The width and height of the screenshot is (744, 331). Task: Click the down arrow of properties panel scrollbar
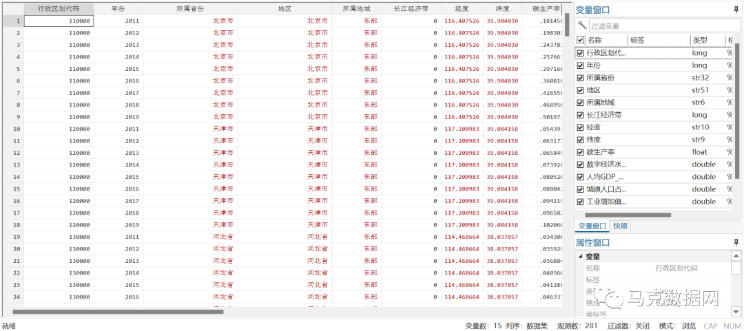tap(736, 311)
